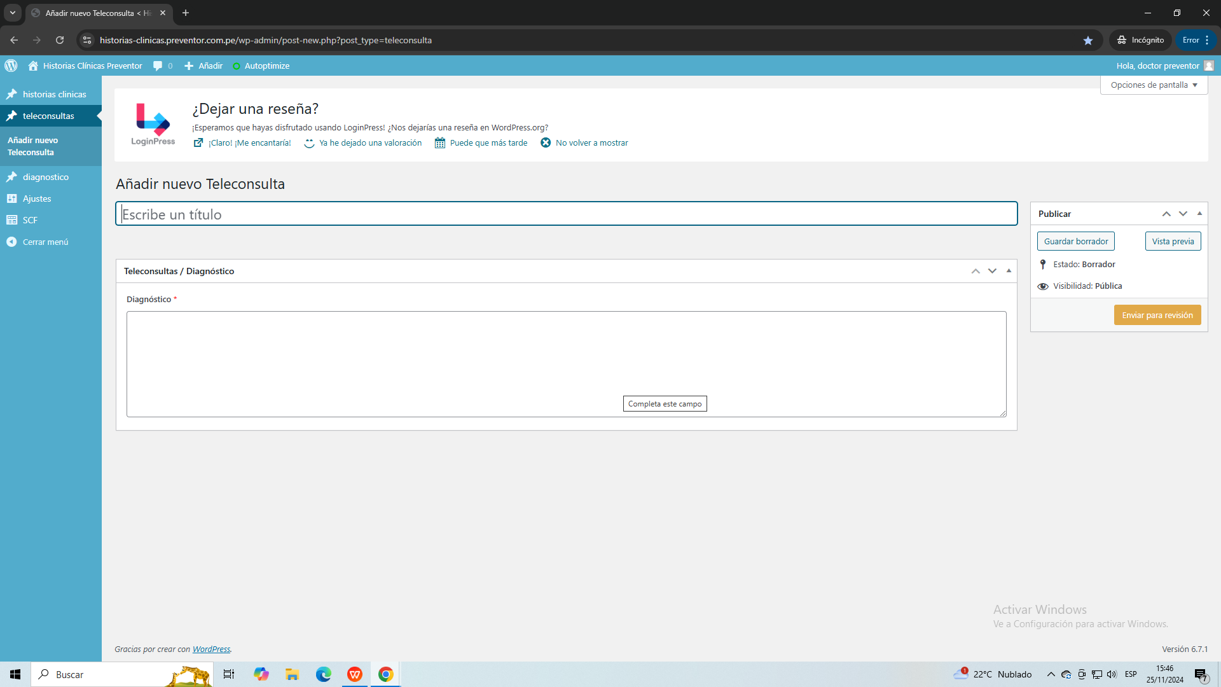This screenshot has width=1221, height=687.
Task: Click the Vista previa button
Action: tap(1173, 241)
